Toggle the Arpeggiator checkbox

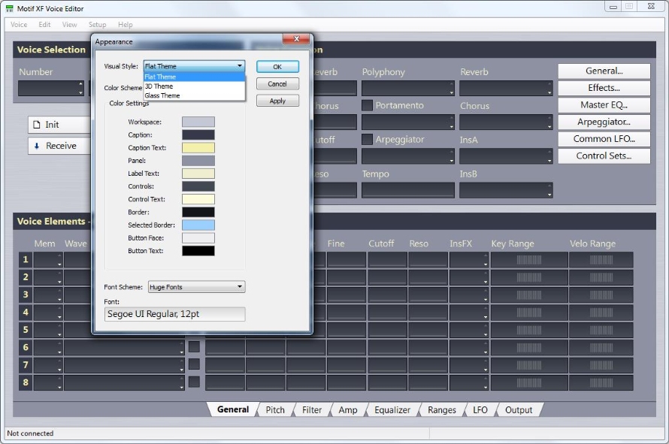pos(367,140)
